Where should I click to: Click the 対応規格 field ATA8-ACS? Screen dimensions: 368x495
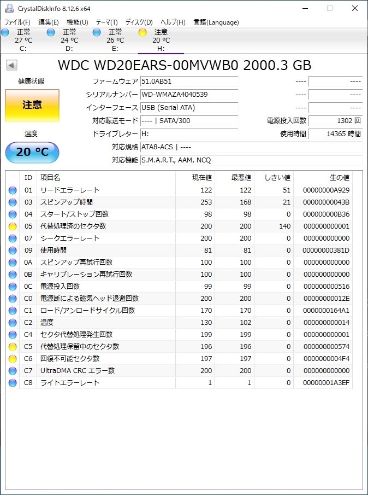click(251, 147)
